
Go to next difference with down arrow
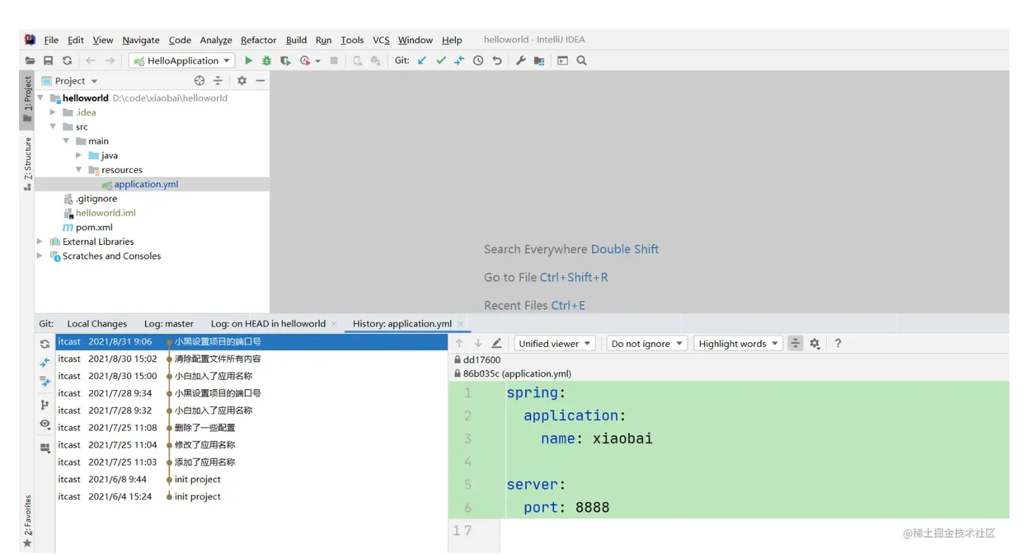(x=478, y=343)
